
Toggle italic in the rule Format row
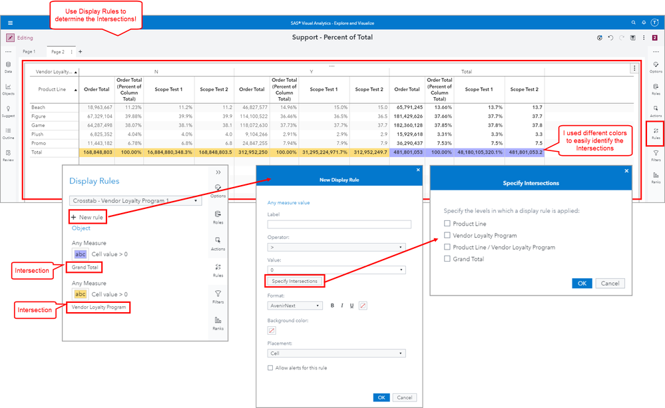click(342, 306)
